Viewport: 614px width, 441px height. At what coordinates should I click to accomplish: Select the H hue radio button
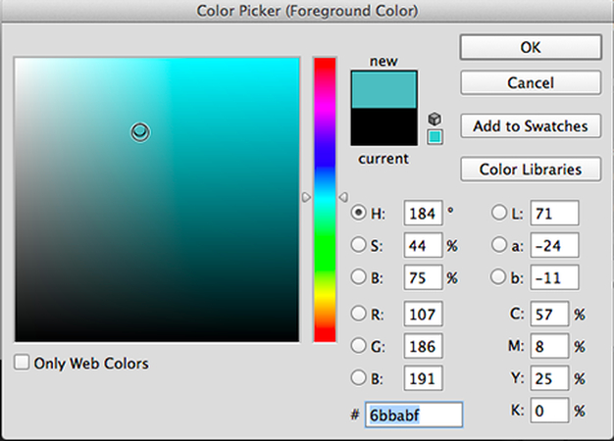click(359, 213)
